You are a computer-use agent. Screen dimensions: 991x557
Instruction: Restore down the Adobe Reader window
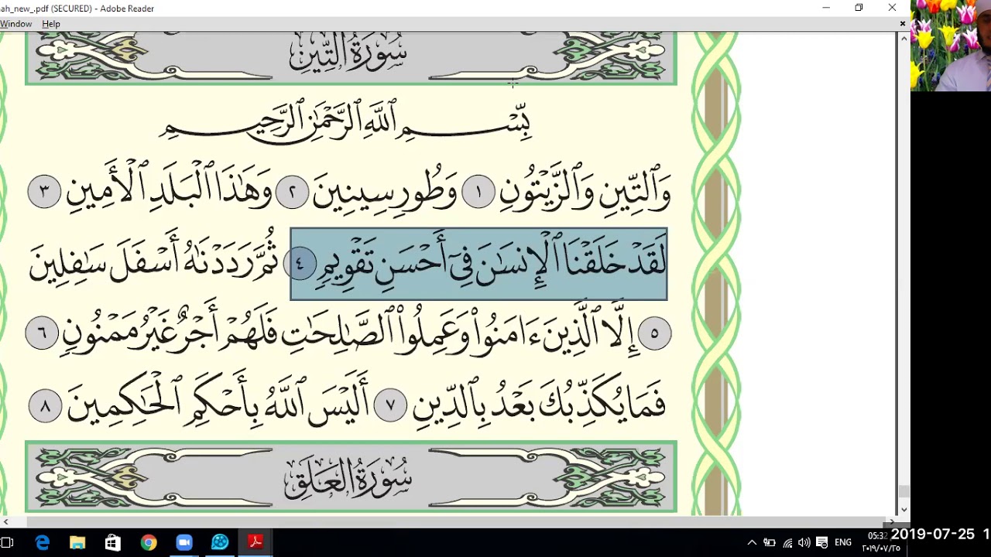(859, 8)
